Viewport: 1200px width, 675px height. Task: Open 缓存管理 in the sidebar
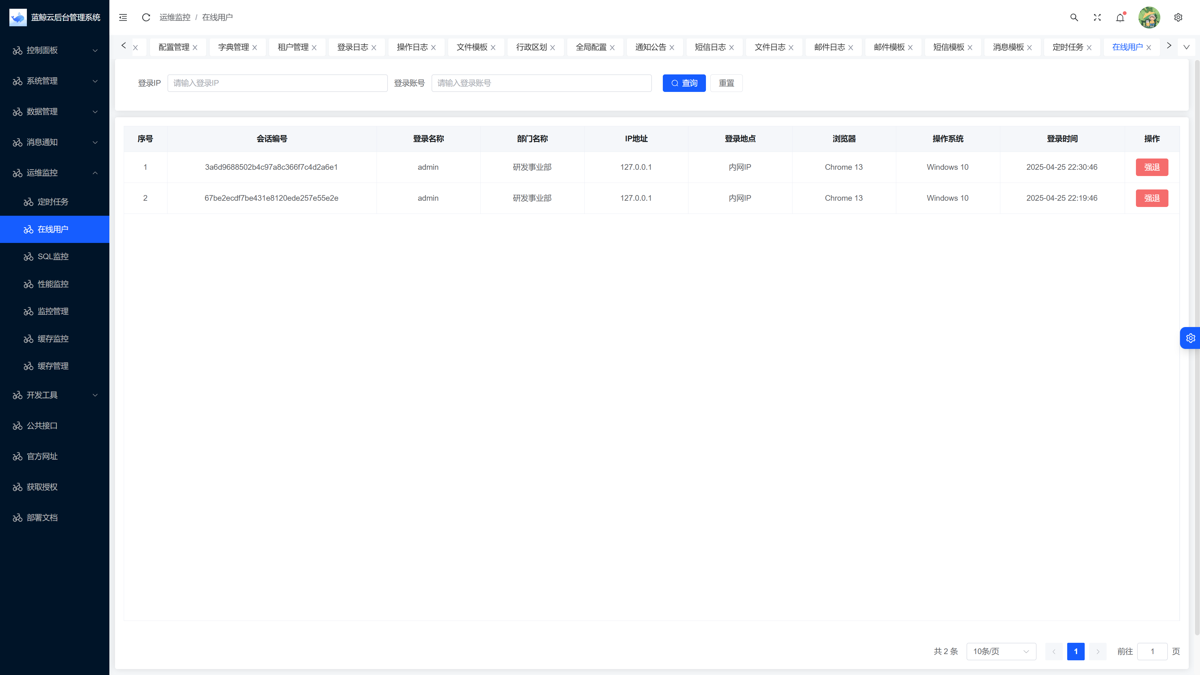(54, 366)
